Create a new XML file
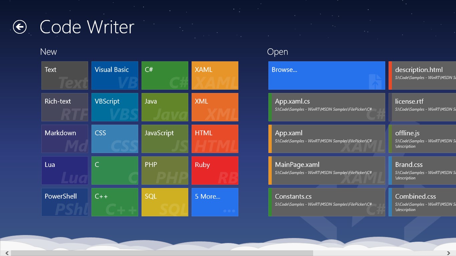The width and height of the screenshot is (456, 256). 215,107
